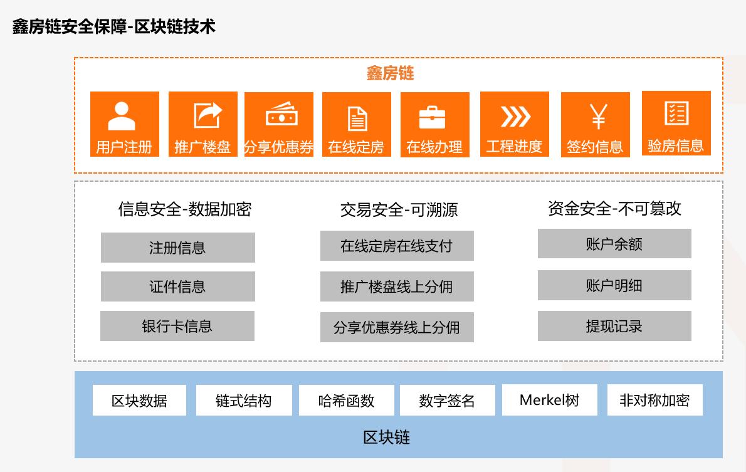Select the 非对称加密 white box

[654, 400]
